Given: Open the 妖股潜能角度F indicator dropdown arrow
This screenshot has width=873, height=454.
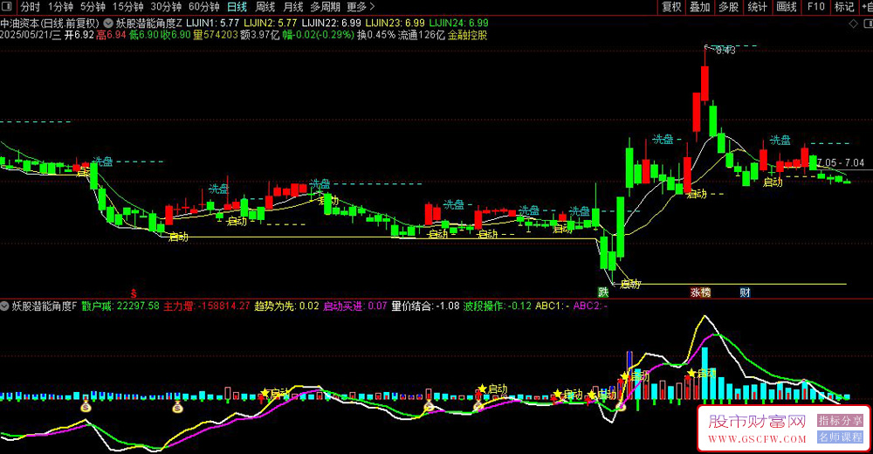Looking at the screenshot, I should 5,306.
